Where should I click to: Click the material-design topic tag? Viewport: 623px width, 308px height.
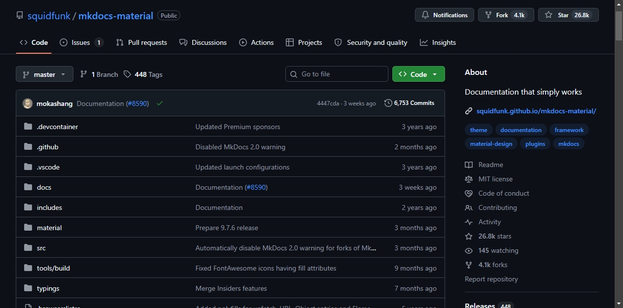pyautogui.click(x=491, y=144)
